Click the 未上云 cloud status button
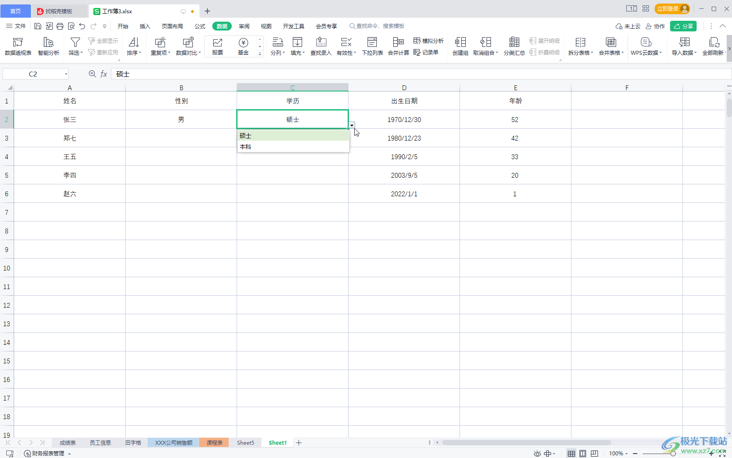732x458 pixels. 628,26
